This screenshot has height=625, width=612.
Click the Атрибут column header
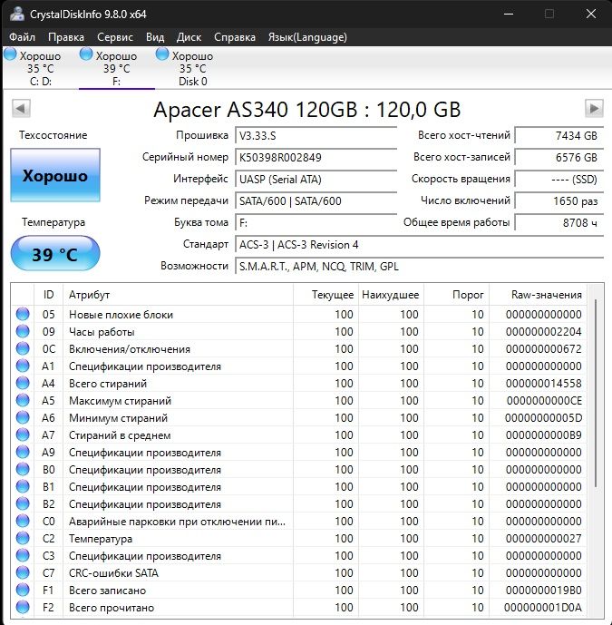(x=178, y=295)
